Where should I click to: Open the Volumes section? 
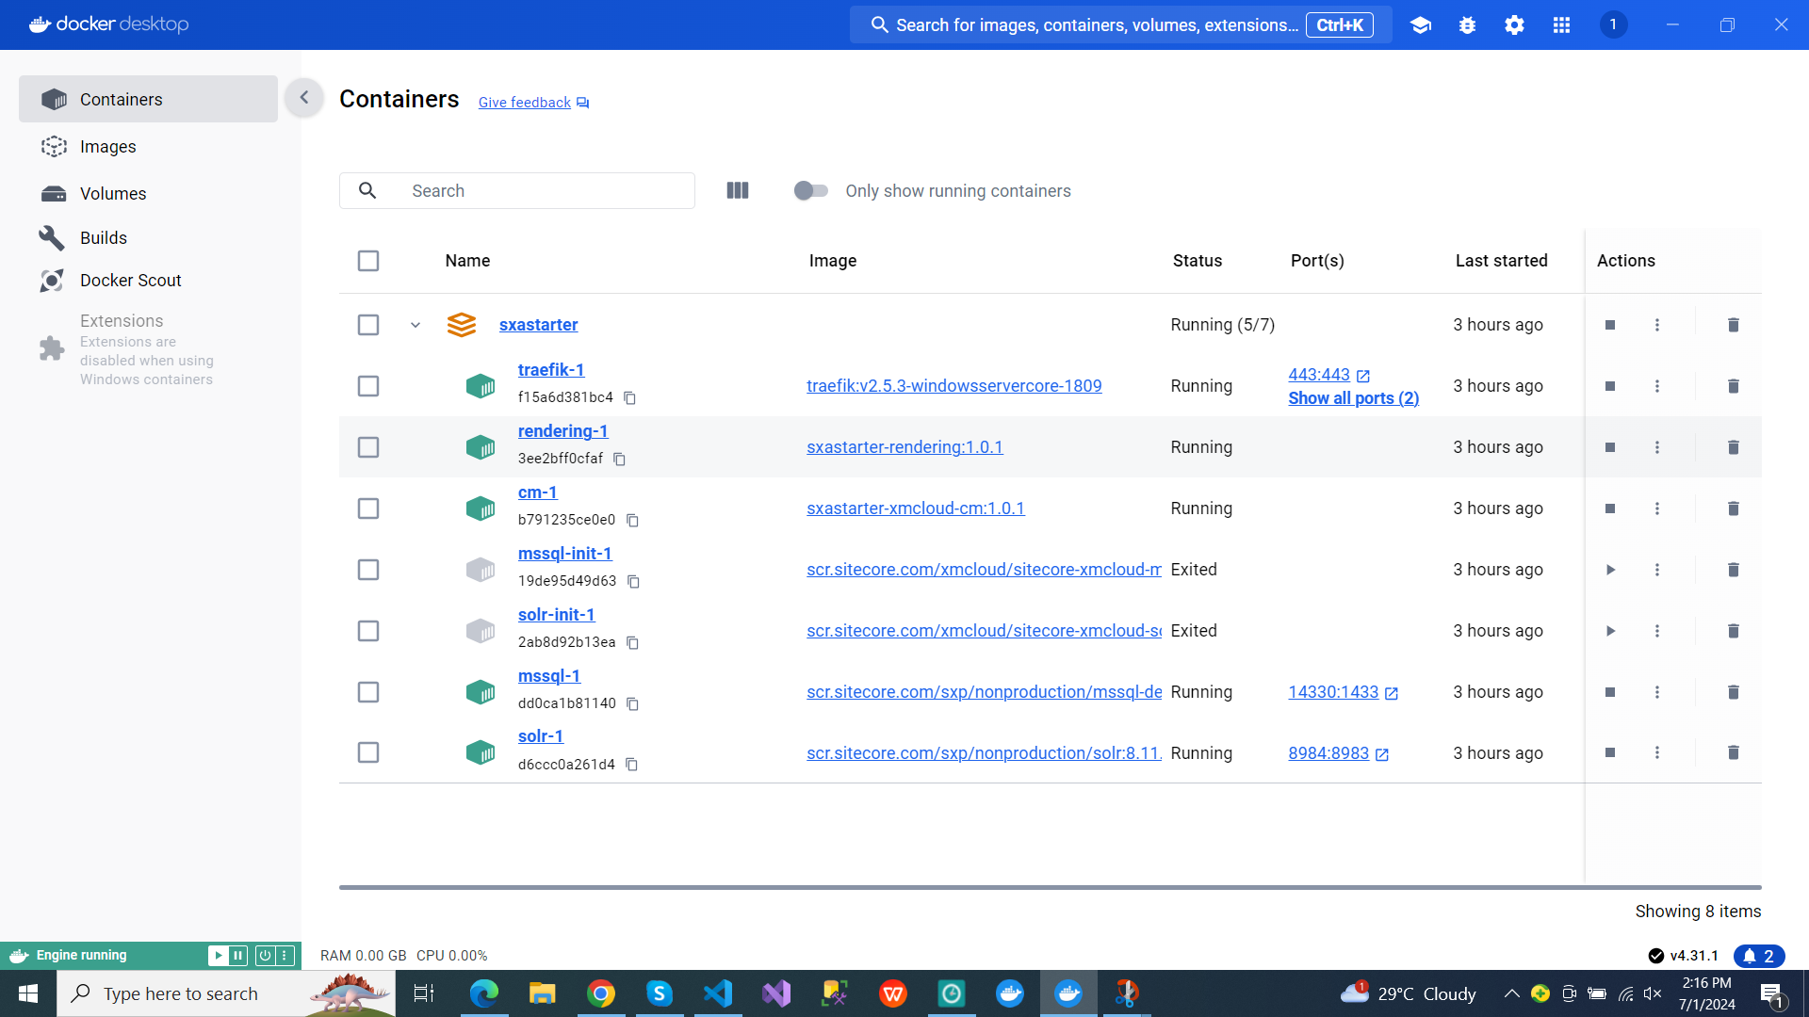[x=113, y=194]
